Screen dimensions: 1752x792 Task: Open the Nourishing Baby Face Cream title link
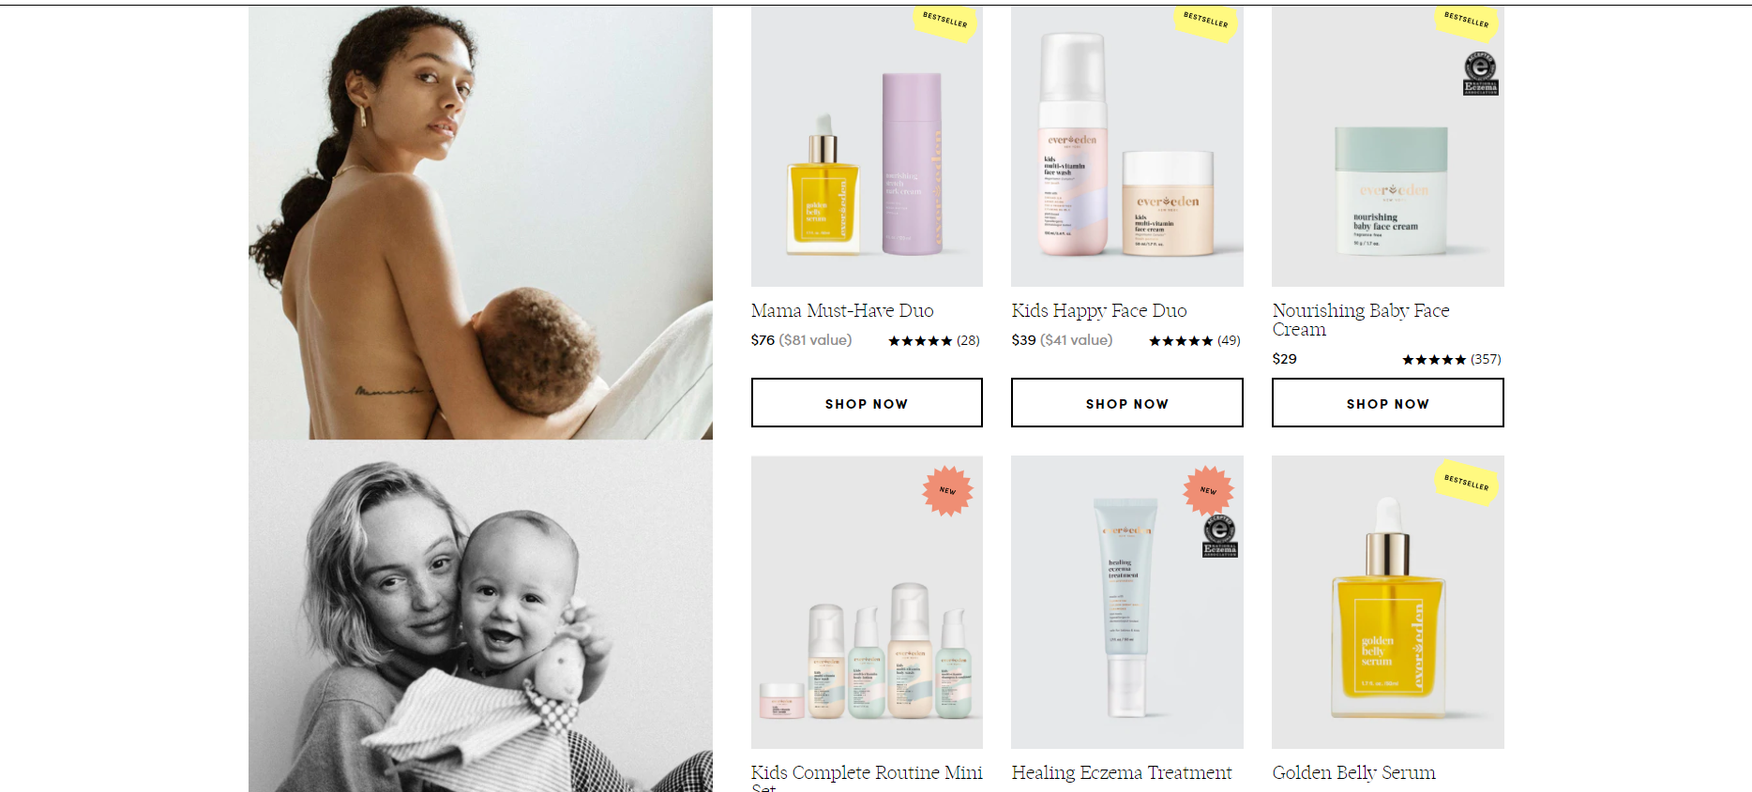[1361, 320]
